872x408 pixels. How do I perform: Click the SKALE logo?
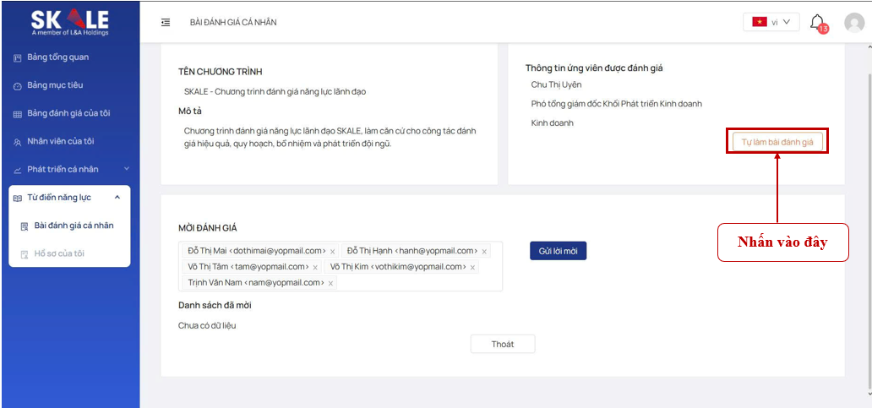pyautogui.click(x=70, y=22)
